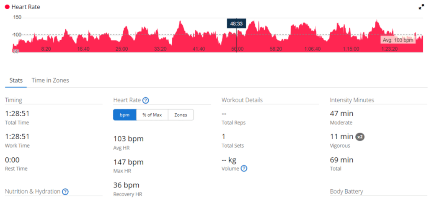Click the Body Battery section heading
The height and width of the screenshot is (198, 429).
pyautogui.click(x=346, y=191)
